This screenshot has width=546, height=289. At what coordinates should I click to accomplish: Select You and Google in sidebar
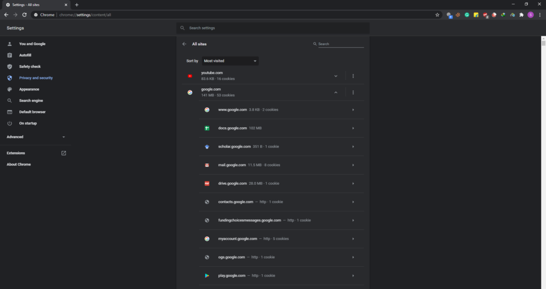[32, 44]
